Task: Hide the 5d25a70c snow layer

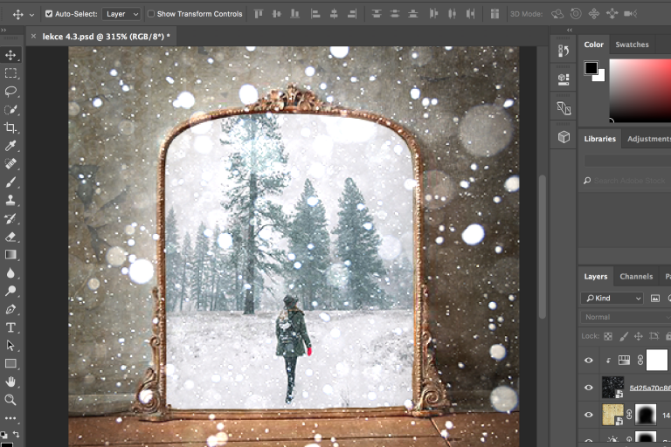Action: click(588, 387)
